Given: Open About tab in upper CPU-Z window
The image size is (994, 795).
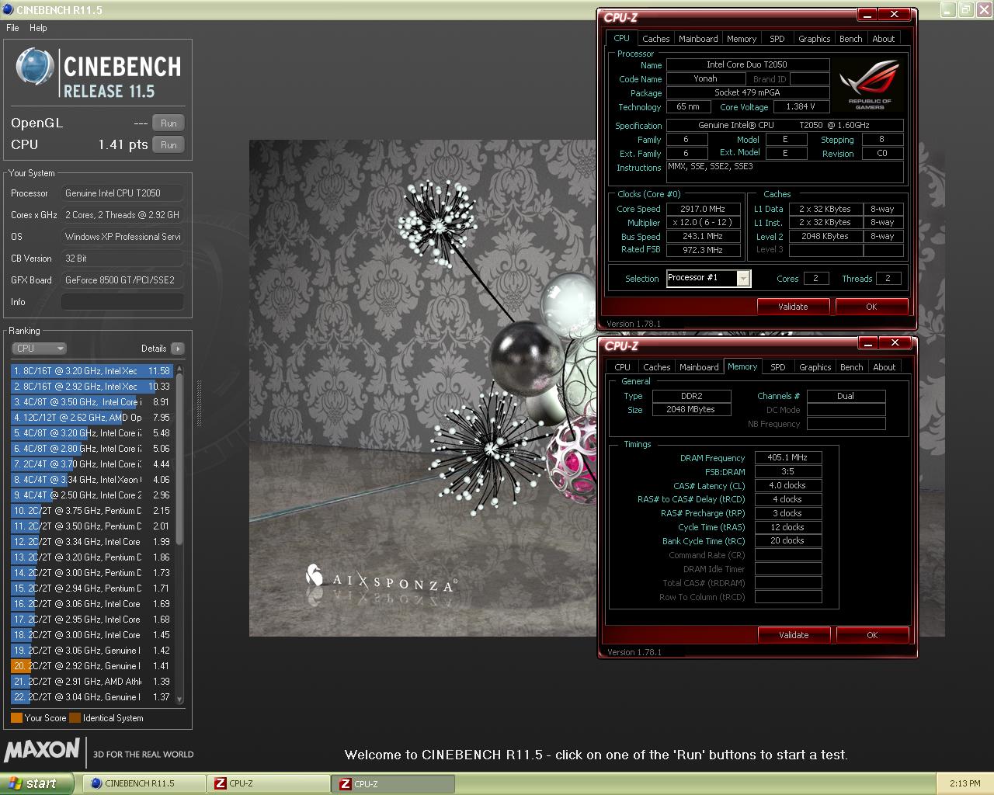Looking at the screenshot, I should [x=884, y=39].
